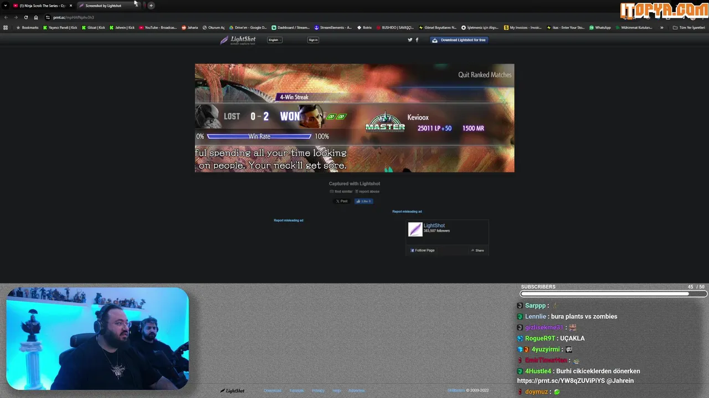Open İşletmeniz için bookmark

click(x=480, y=27)
